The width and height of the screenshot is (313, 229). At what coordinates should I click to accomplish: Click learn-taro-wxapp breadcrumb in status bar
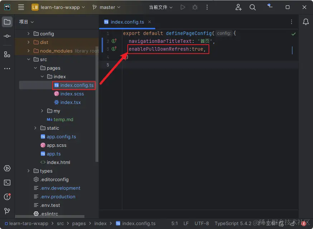[x=26, y=223]
